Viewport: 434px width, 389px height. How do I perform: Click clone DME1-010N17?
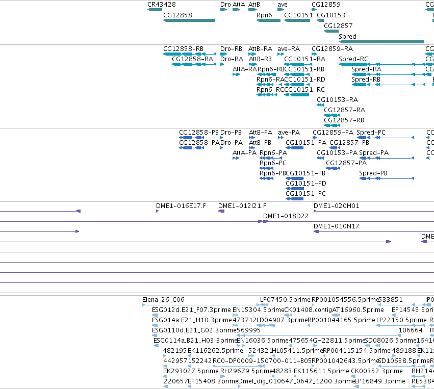click(374, 231)
